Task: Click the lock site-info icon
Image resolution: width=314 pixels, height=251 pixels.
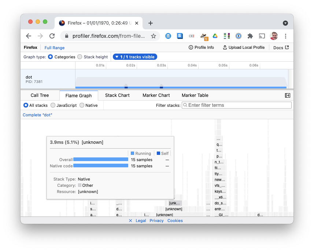Action: [x=67, y=36]
